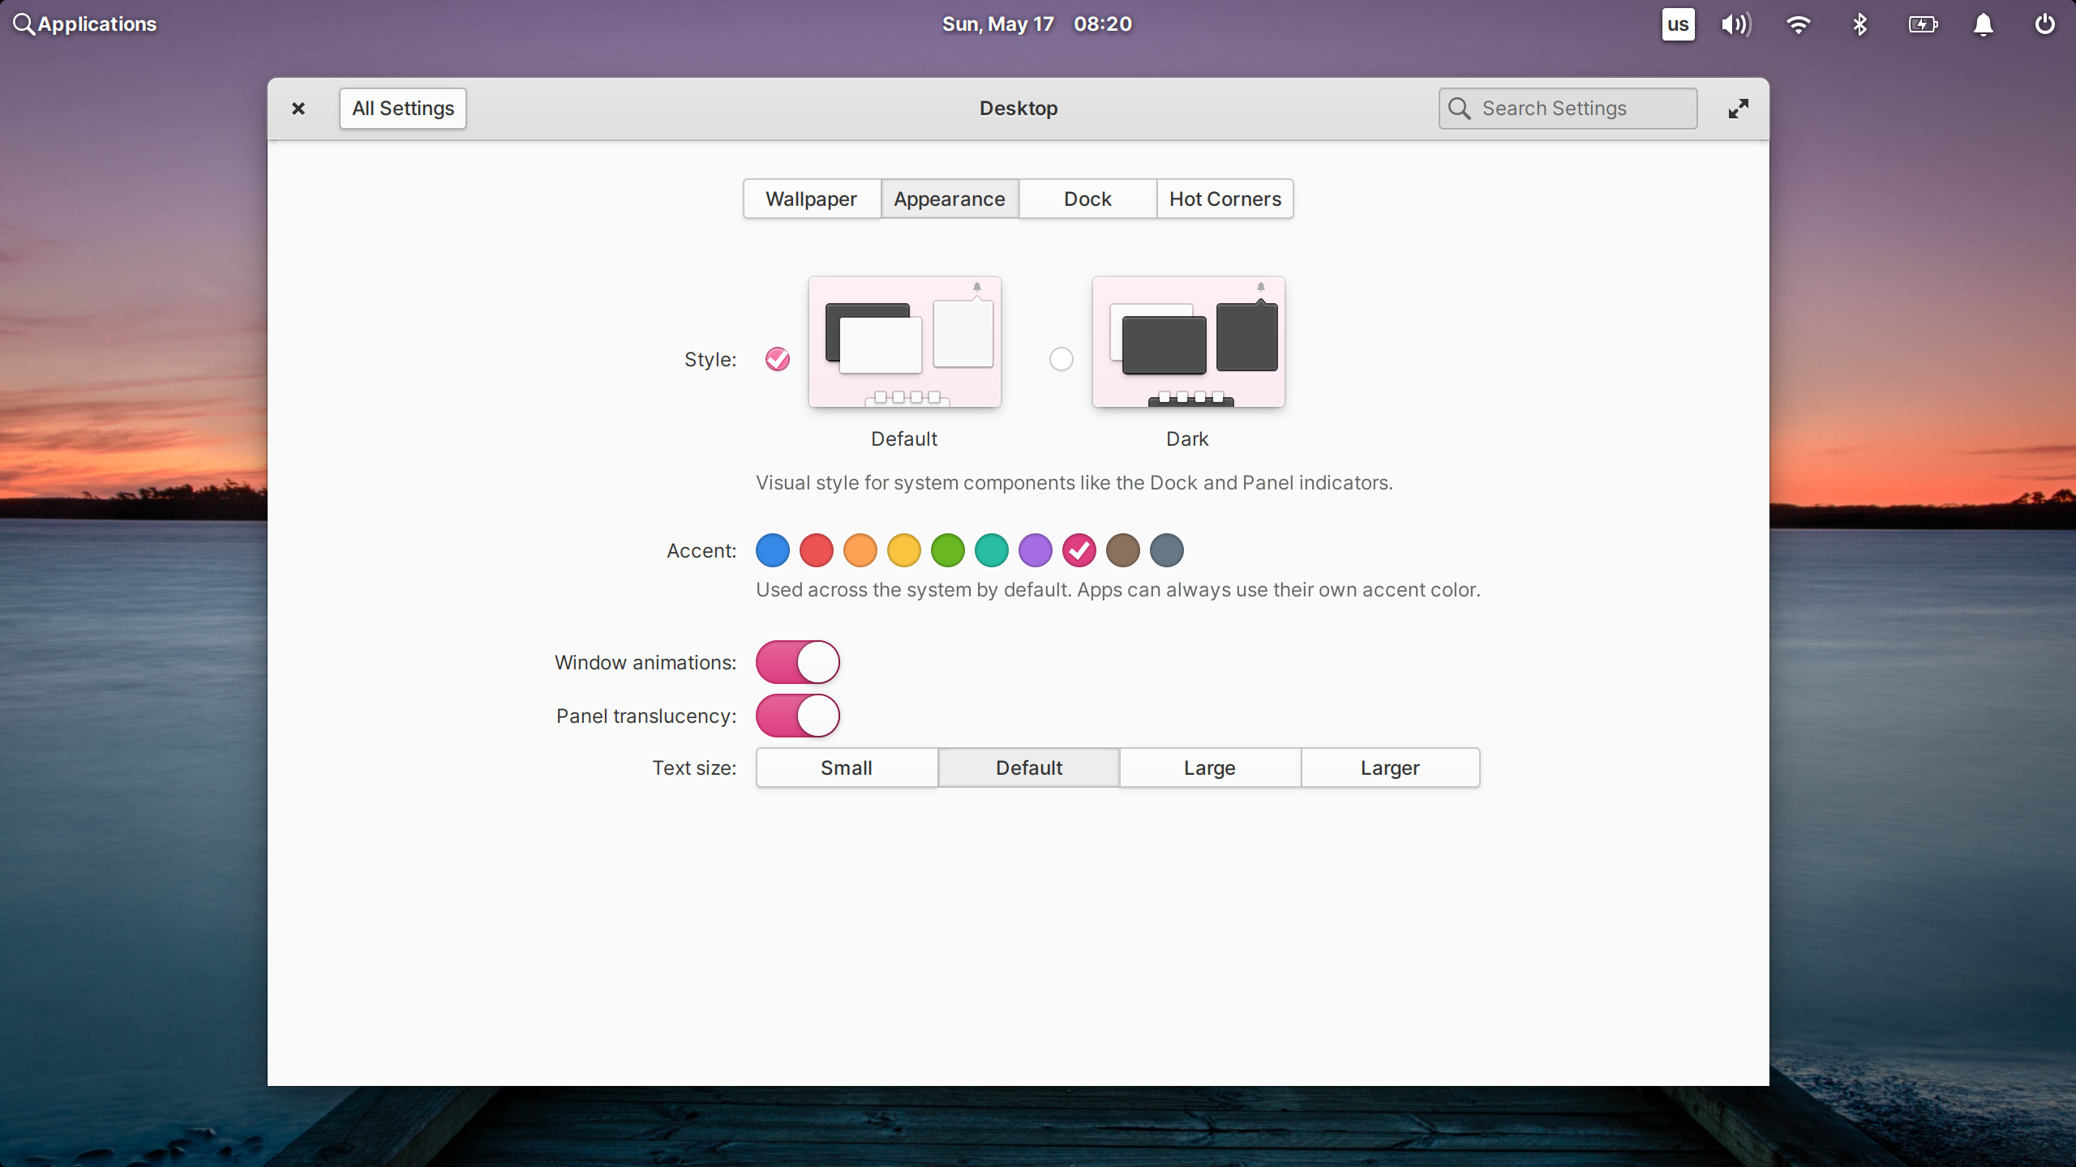The height and width of the screenshot is (1167, 2076).
Task: Open the Hot Corners tab
Action: pyautogui.click(x=1225, y=199)
